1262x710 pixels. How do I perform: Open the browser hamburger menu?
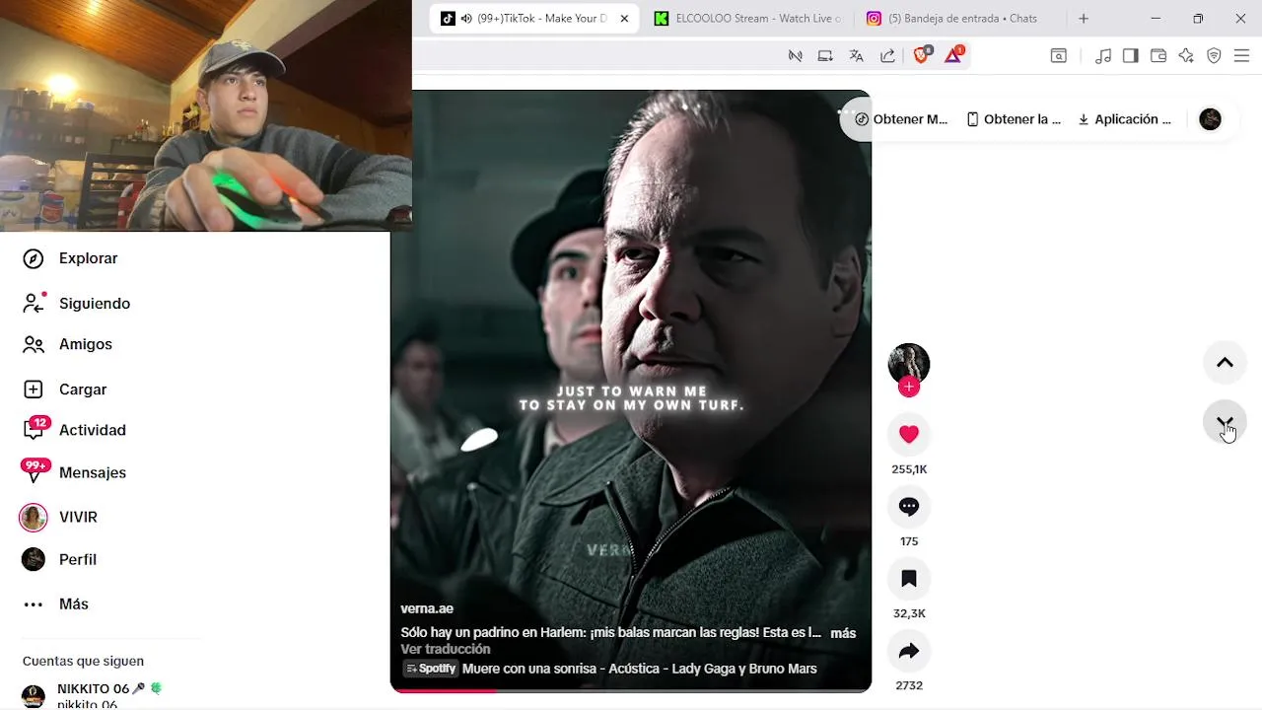(x=1241, y=56)
